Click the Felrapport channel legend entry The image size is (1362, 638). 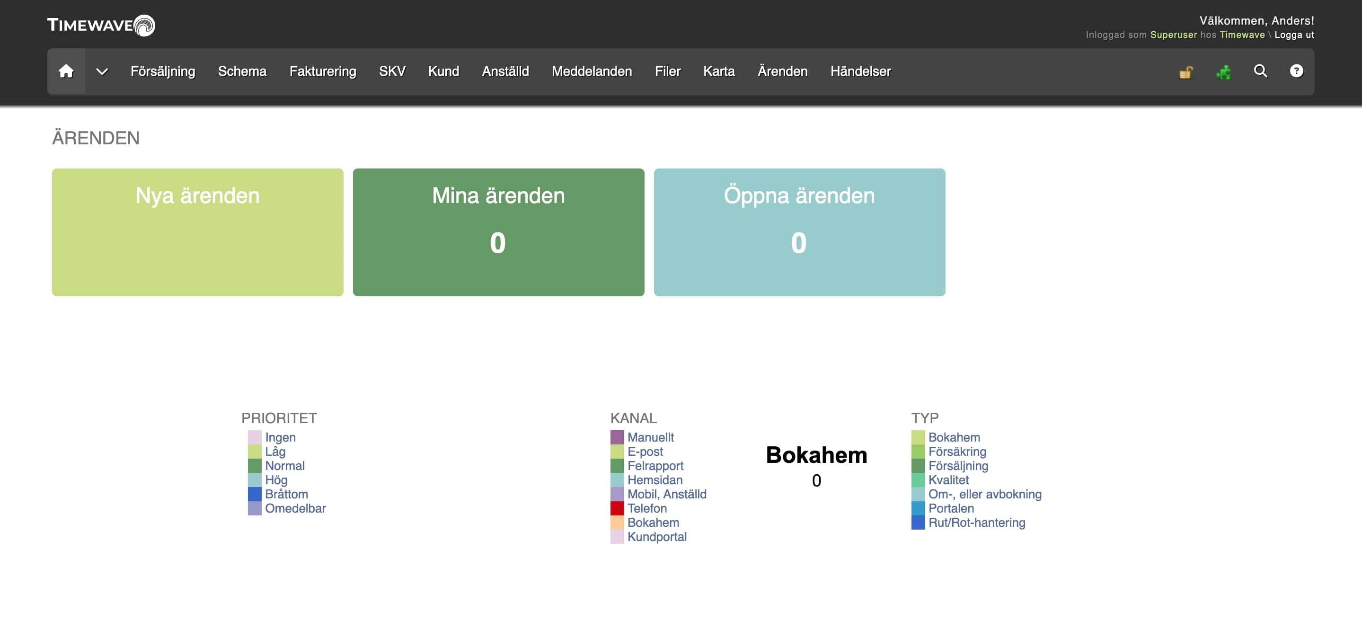655,466
